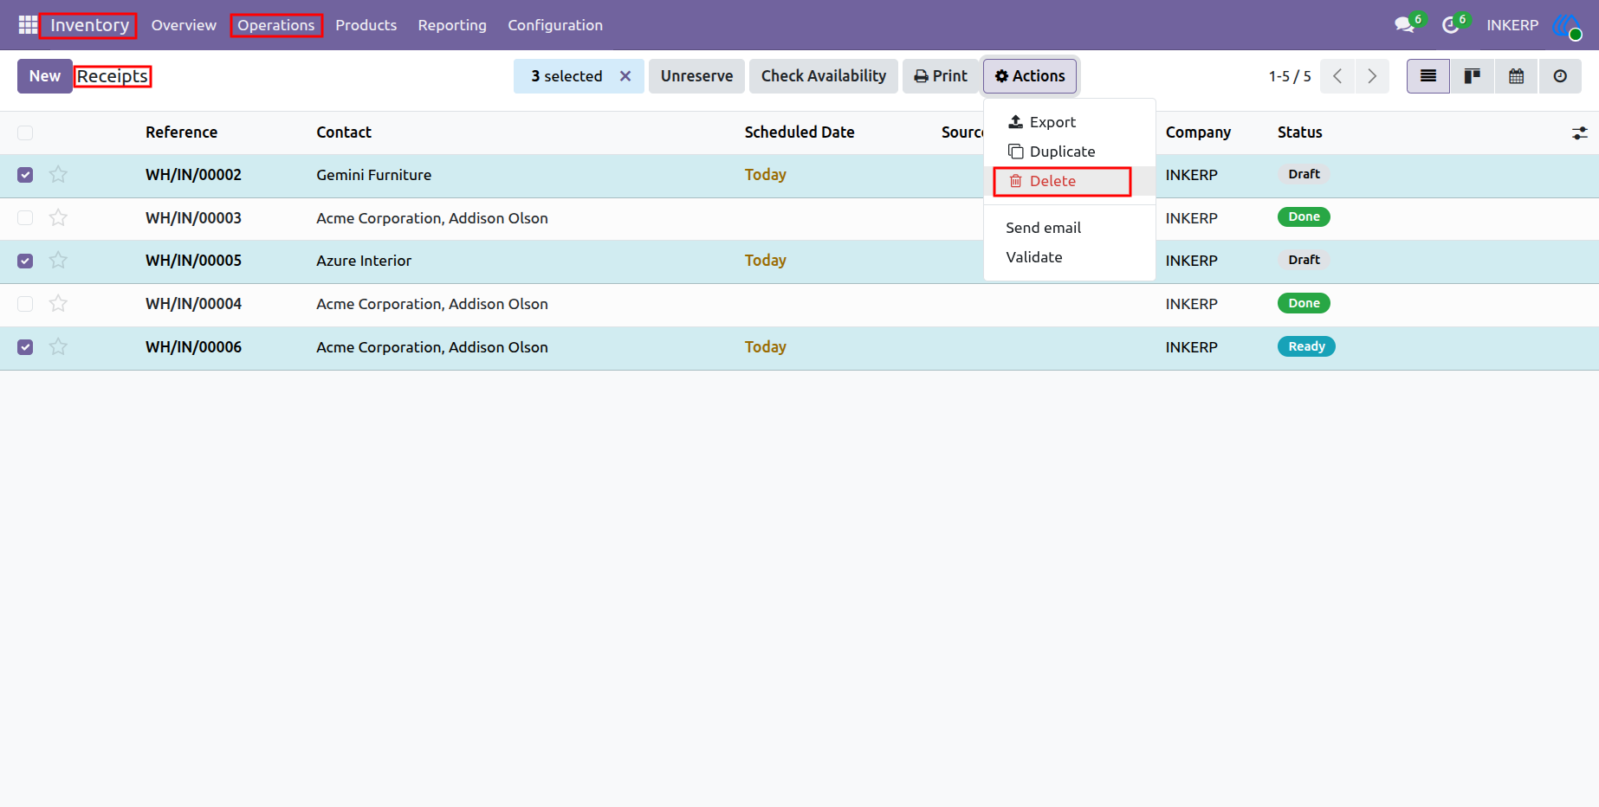Click the Unreserve button
The width and height of the screenshot is (1599, 807).
click(x=696, y=76)
